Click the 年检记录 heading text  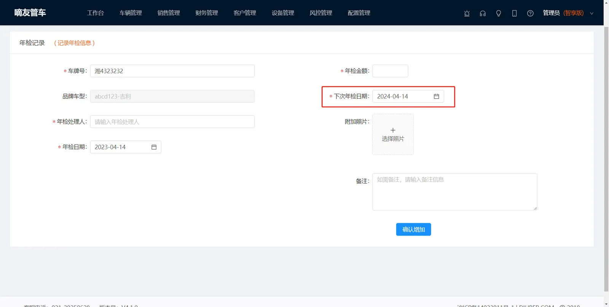32,43
